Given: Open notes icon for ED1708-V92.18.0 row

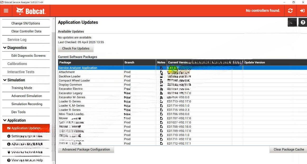Looking at the screenshot, I should click(161, 127).
